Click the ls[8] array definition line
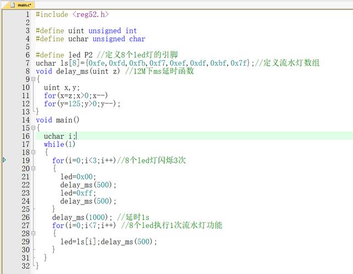 click(x=178, y=63)
